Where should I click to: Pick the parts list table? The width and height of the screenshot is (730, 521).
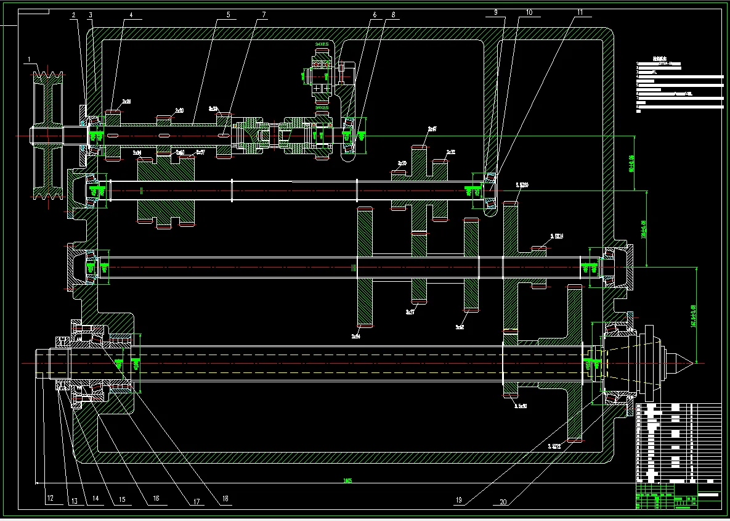tap(678, 442)
